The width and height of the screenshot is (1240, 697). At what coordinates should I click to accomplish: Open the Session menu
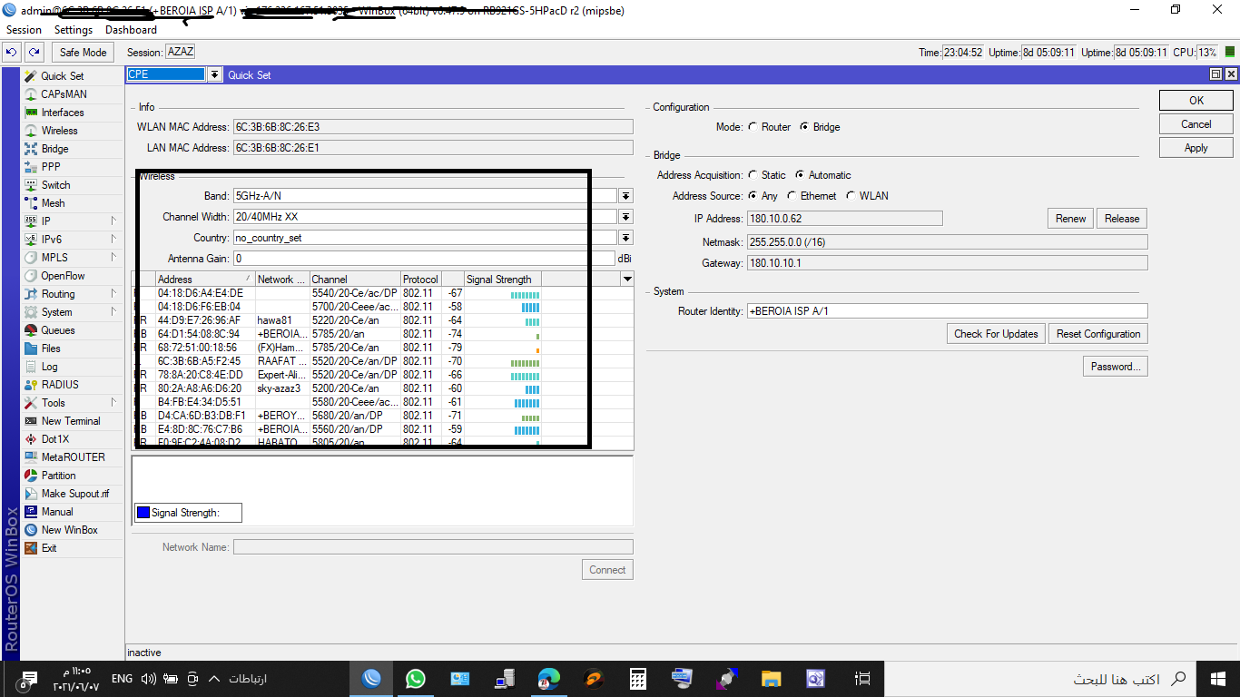25,30
